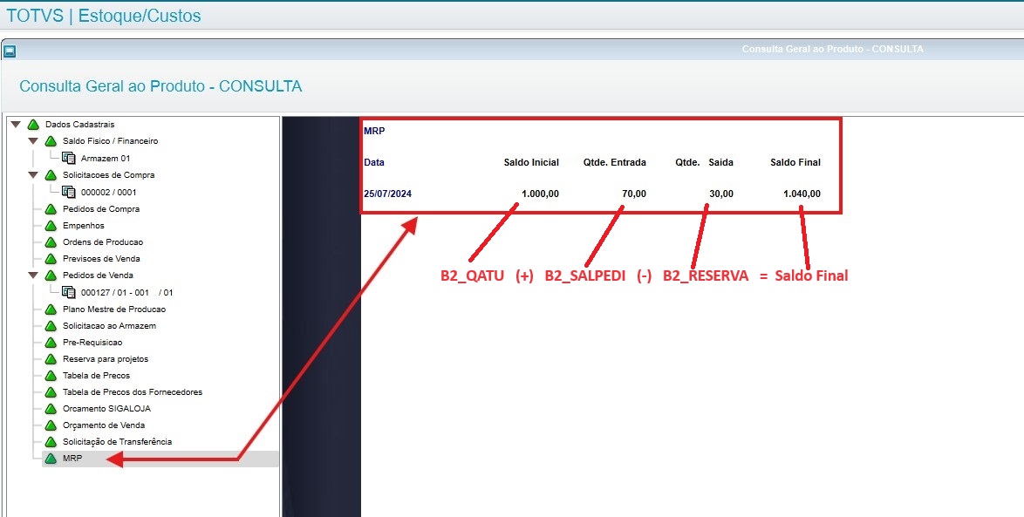Screen dimensions: 1024x517
Task: Select Ordens de Producao in the tree
Action: coord(103,242)
